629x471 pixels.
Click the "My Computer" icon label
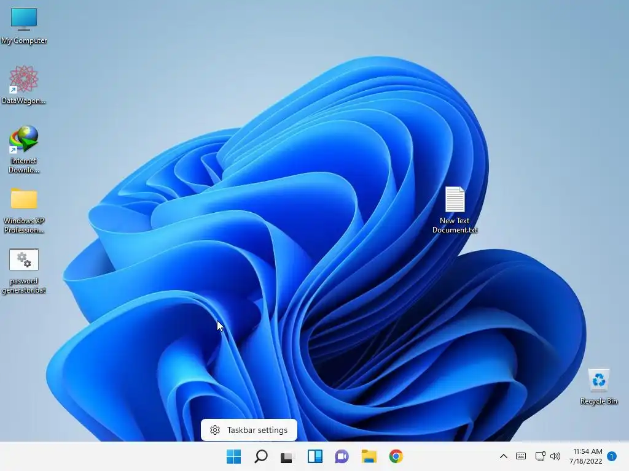click(24, 40)
